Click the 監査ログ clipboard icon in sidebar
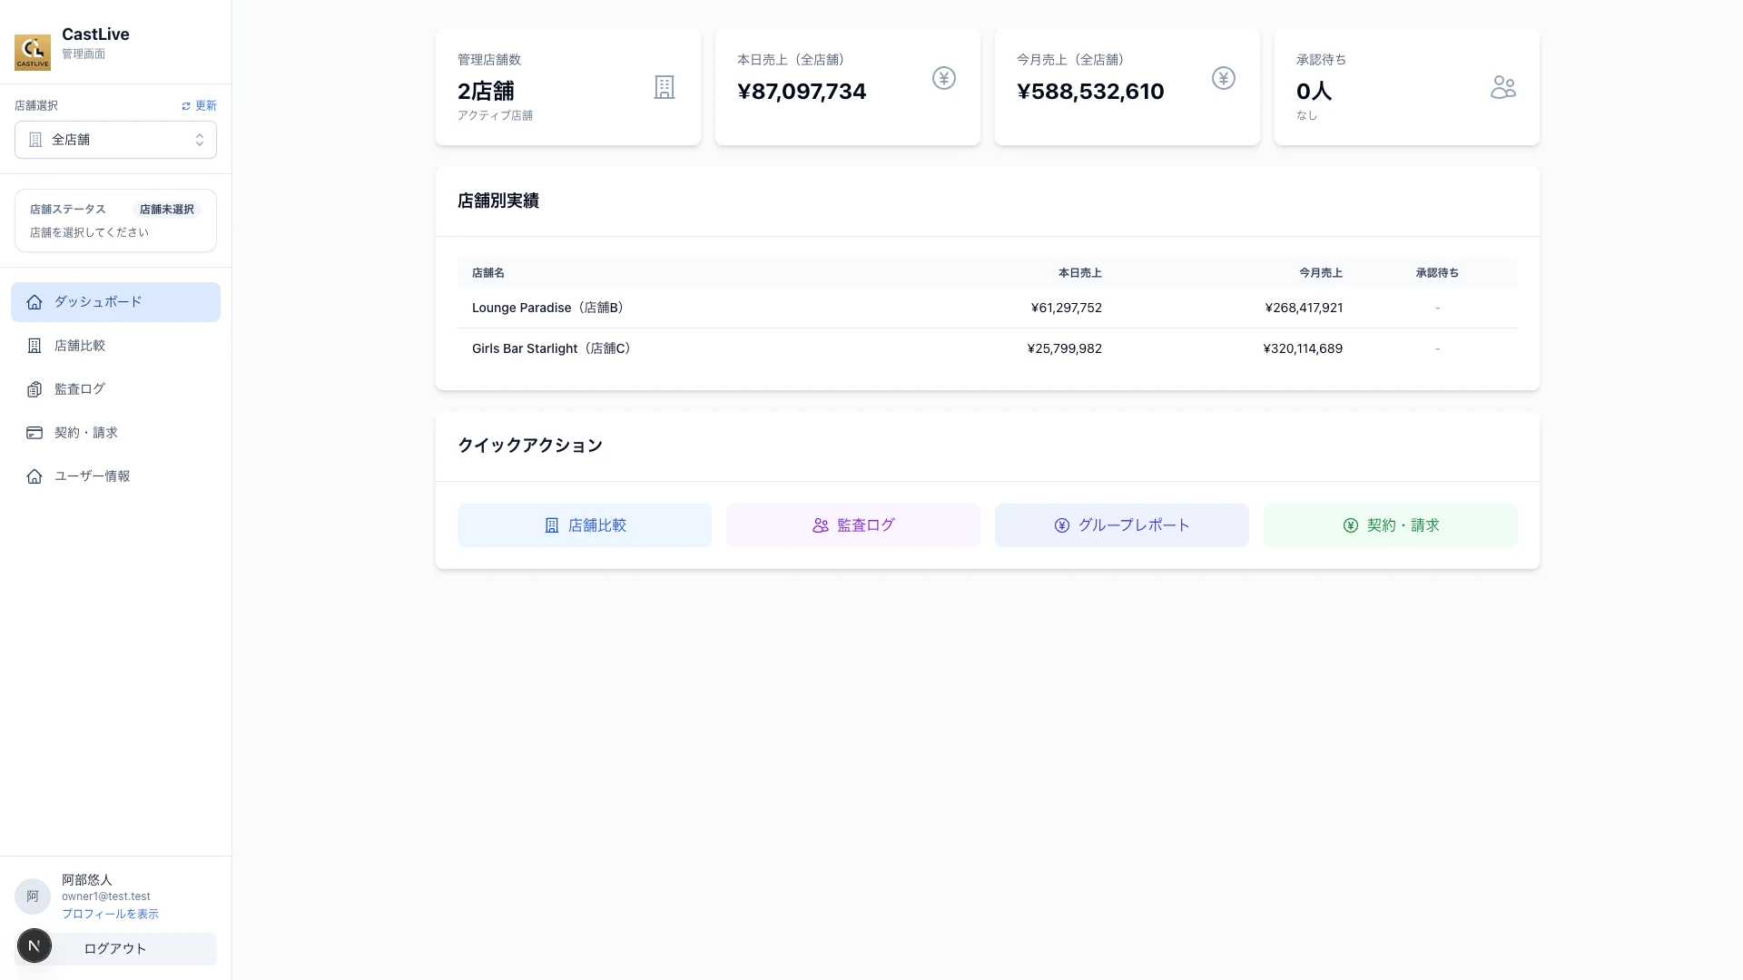The image size is (1743, 980). 34,389
